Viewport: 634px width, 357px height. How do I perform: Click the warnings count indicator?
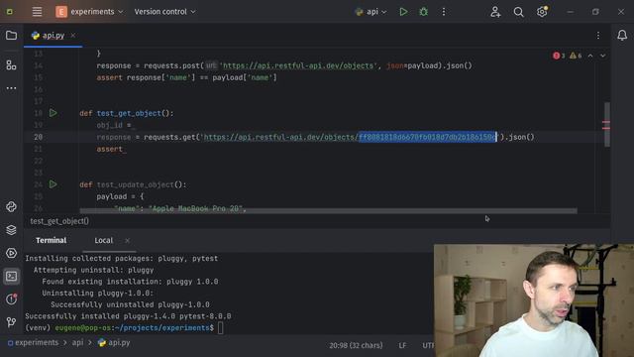click(x=576, y=56)
